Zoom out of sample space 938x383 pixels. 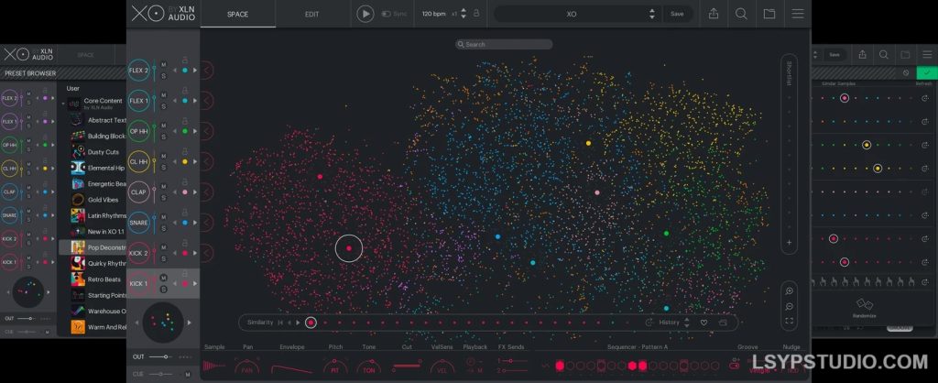coord(789,306)
